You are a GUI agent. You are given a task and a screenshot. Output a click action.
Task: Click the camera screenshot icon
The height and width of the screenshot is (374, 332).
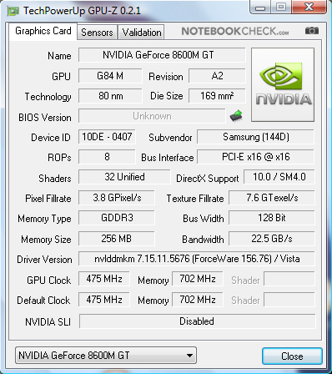[x=312, y=31]
